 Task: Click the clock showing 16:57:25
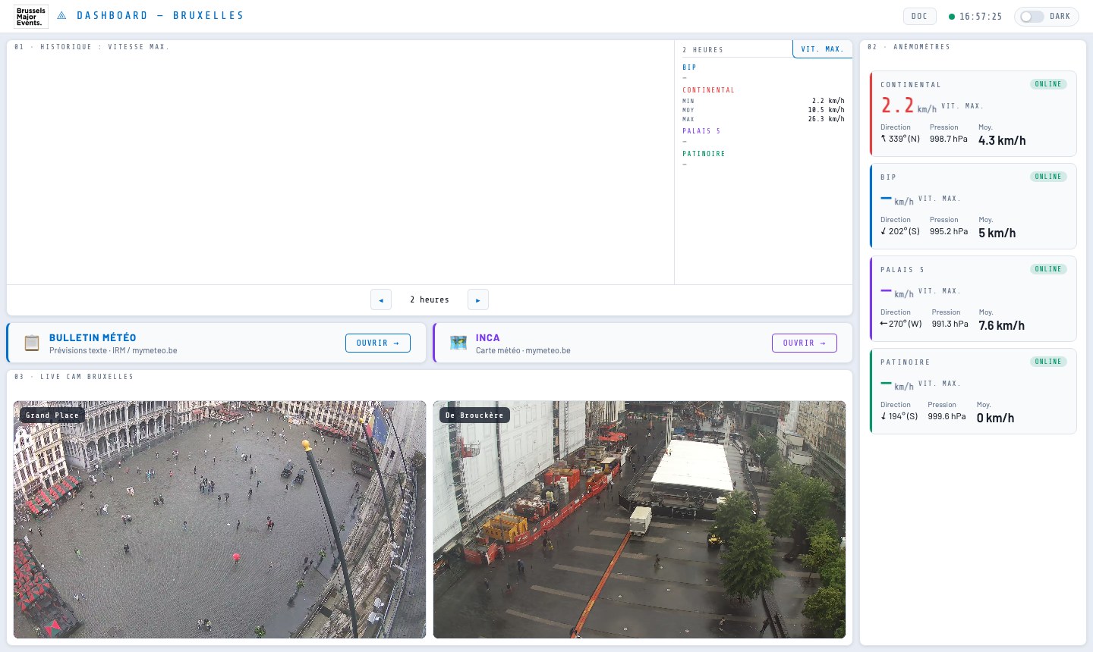pos(981,17)
